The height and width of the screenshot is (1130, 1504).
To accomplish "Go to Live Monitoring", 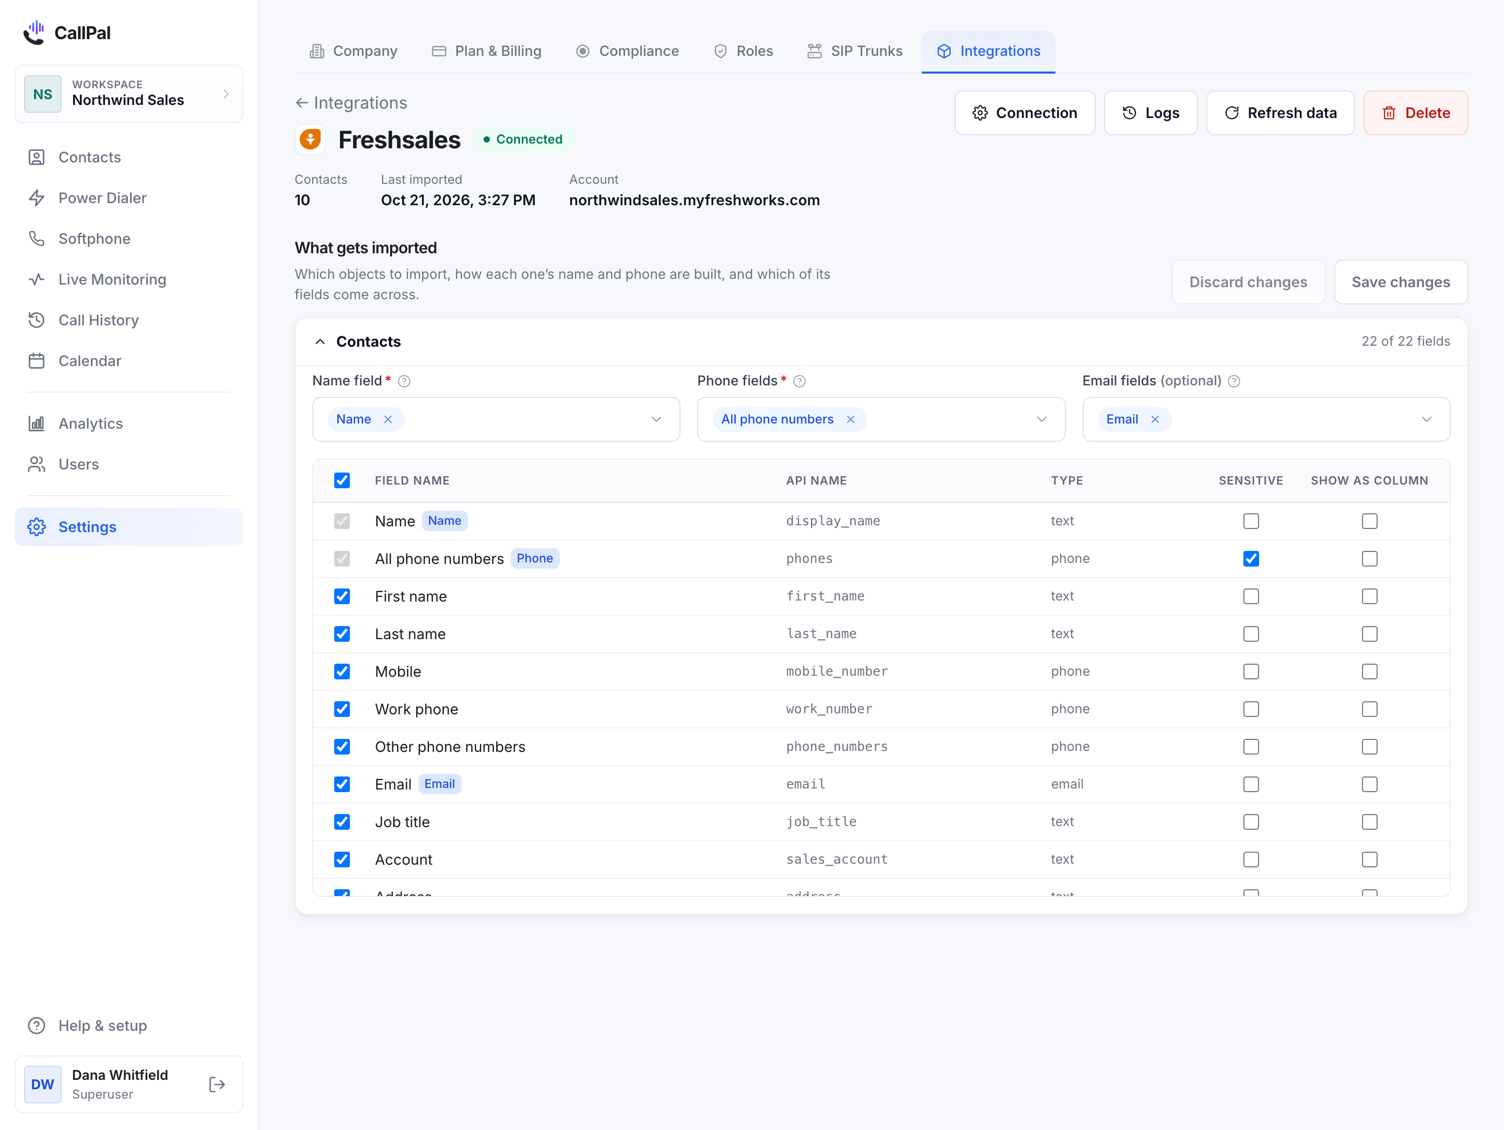I will click(128, 279).
